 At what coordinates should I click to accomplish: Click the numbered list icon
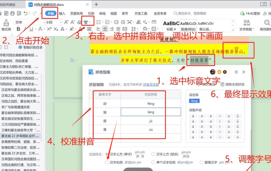[108, 22]
